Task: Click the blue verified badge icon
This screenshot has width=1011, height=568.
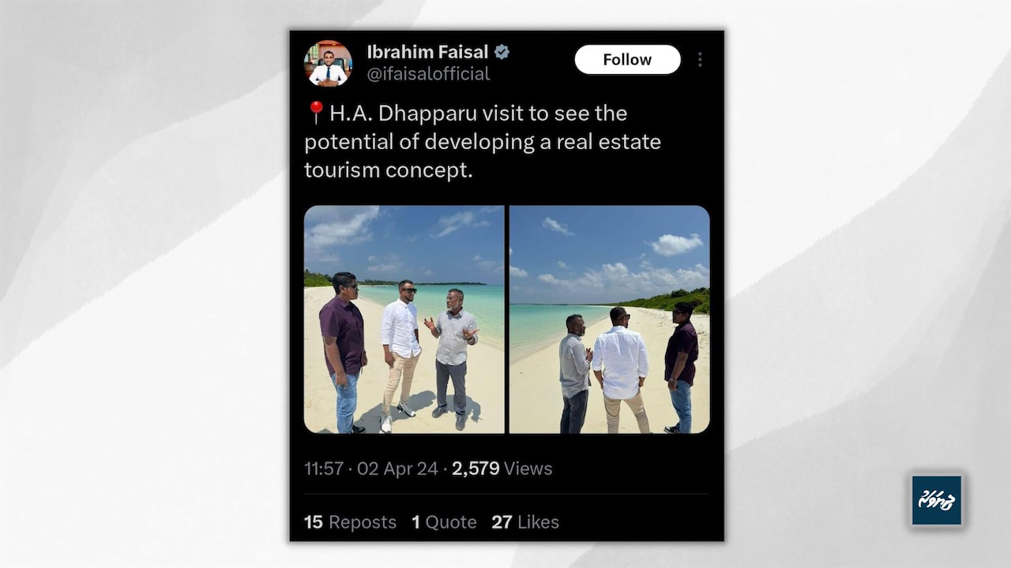Action: pyautogui.click(x=502, y=52)
